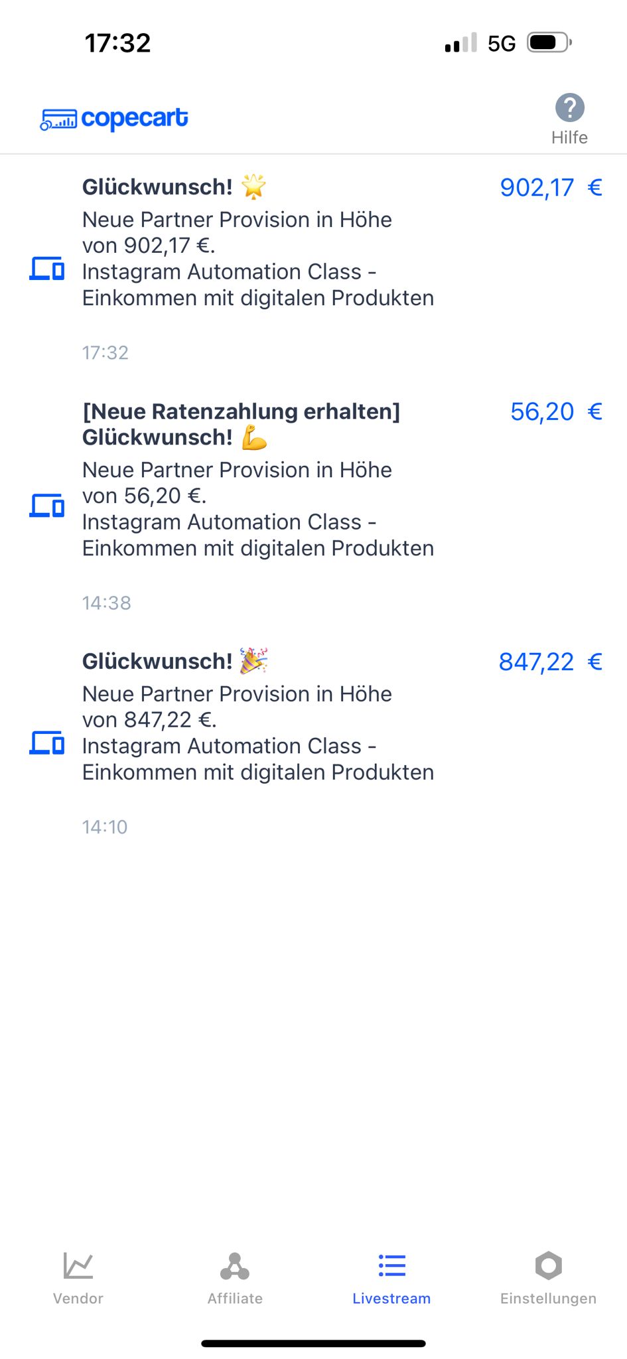The image size is (627, 1359).
Task: Switch to the Affiliate tab label
Action: [235, 1299]
